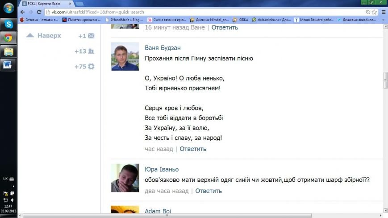This screenshot has width=388, height=218.
Task: Open bookmark ЮБКА
Action: pyautogui.click(x=240, y=20)
